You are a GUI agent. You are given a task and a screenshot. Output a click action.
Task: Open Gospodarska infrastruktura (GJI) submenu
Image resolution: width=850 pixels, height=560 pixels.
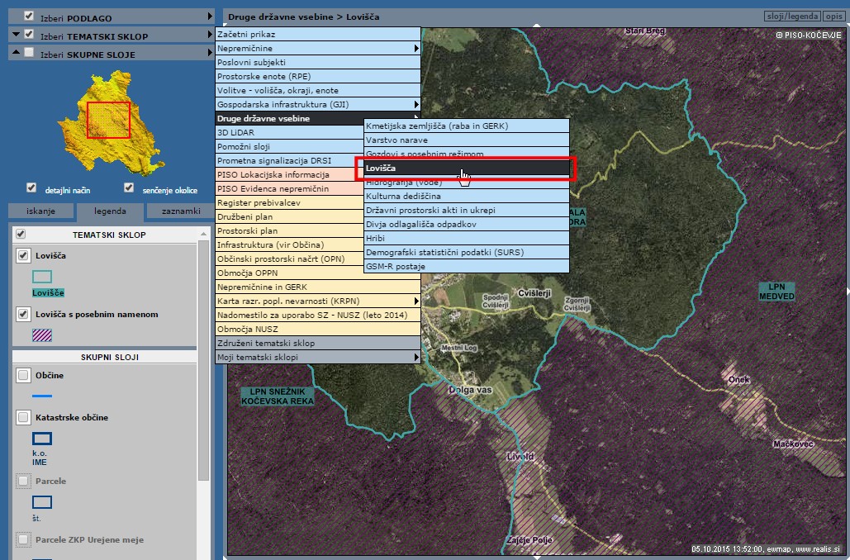318,105
